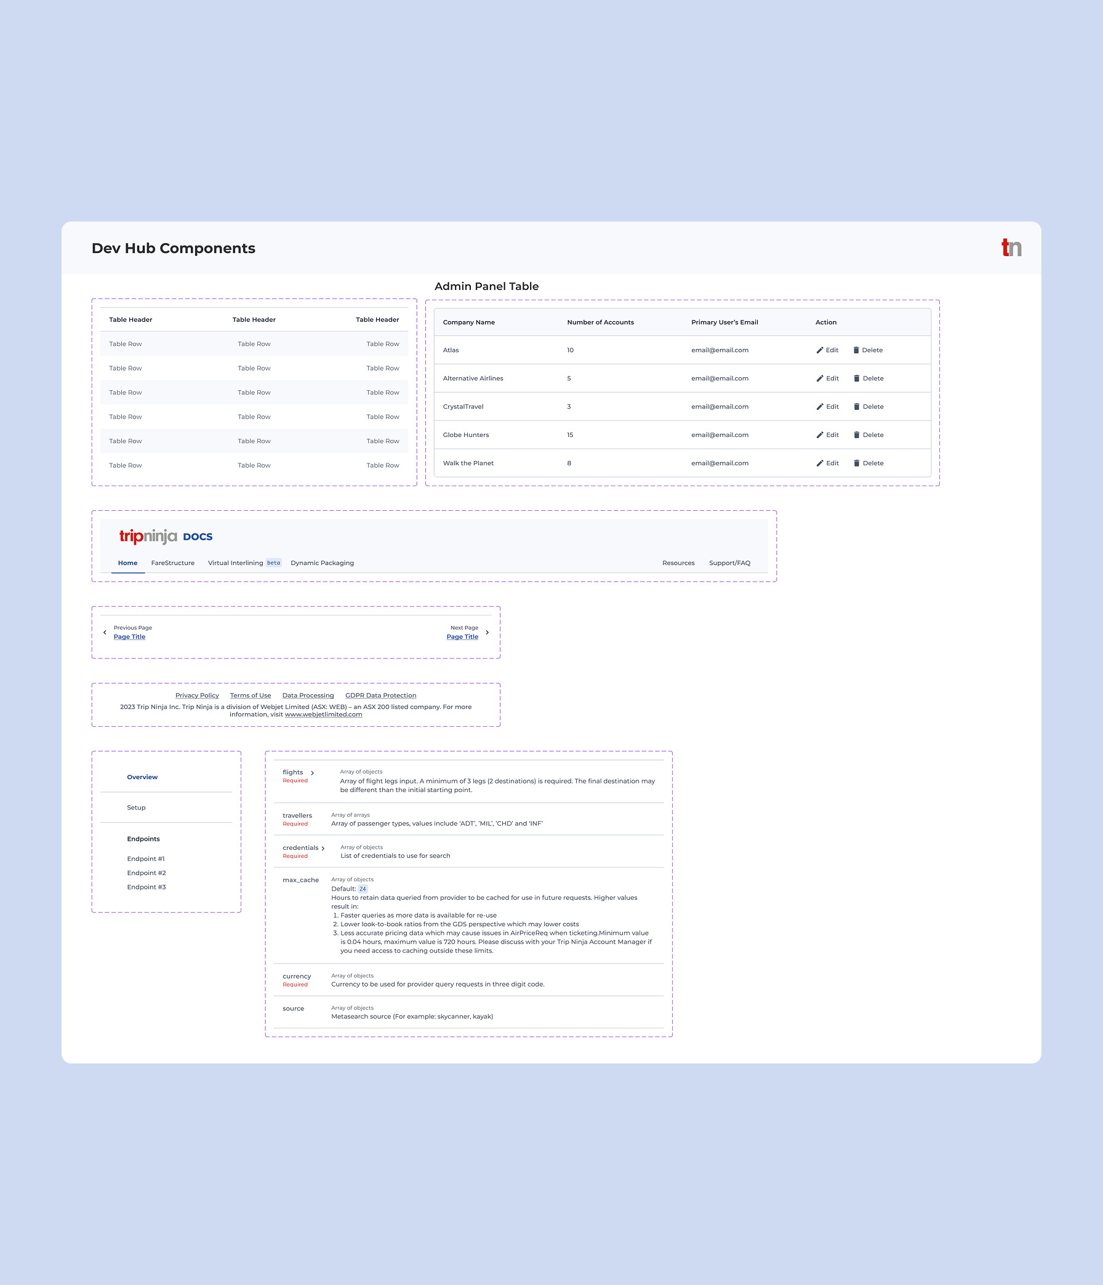Select the Home navigation tab
Viewport: 1103px width, 1285px height.
tap(127, 562)
